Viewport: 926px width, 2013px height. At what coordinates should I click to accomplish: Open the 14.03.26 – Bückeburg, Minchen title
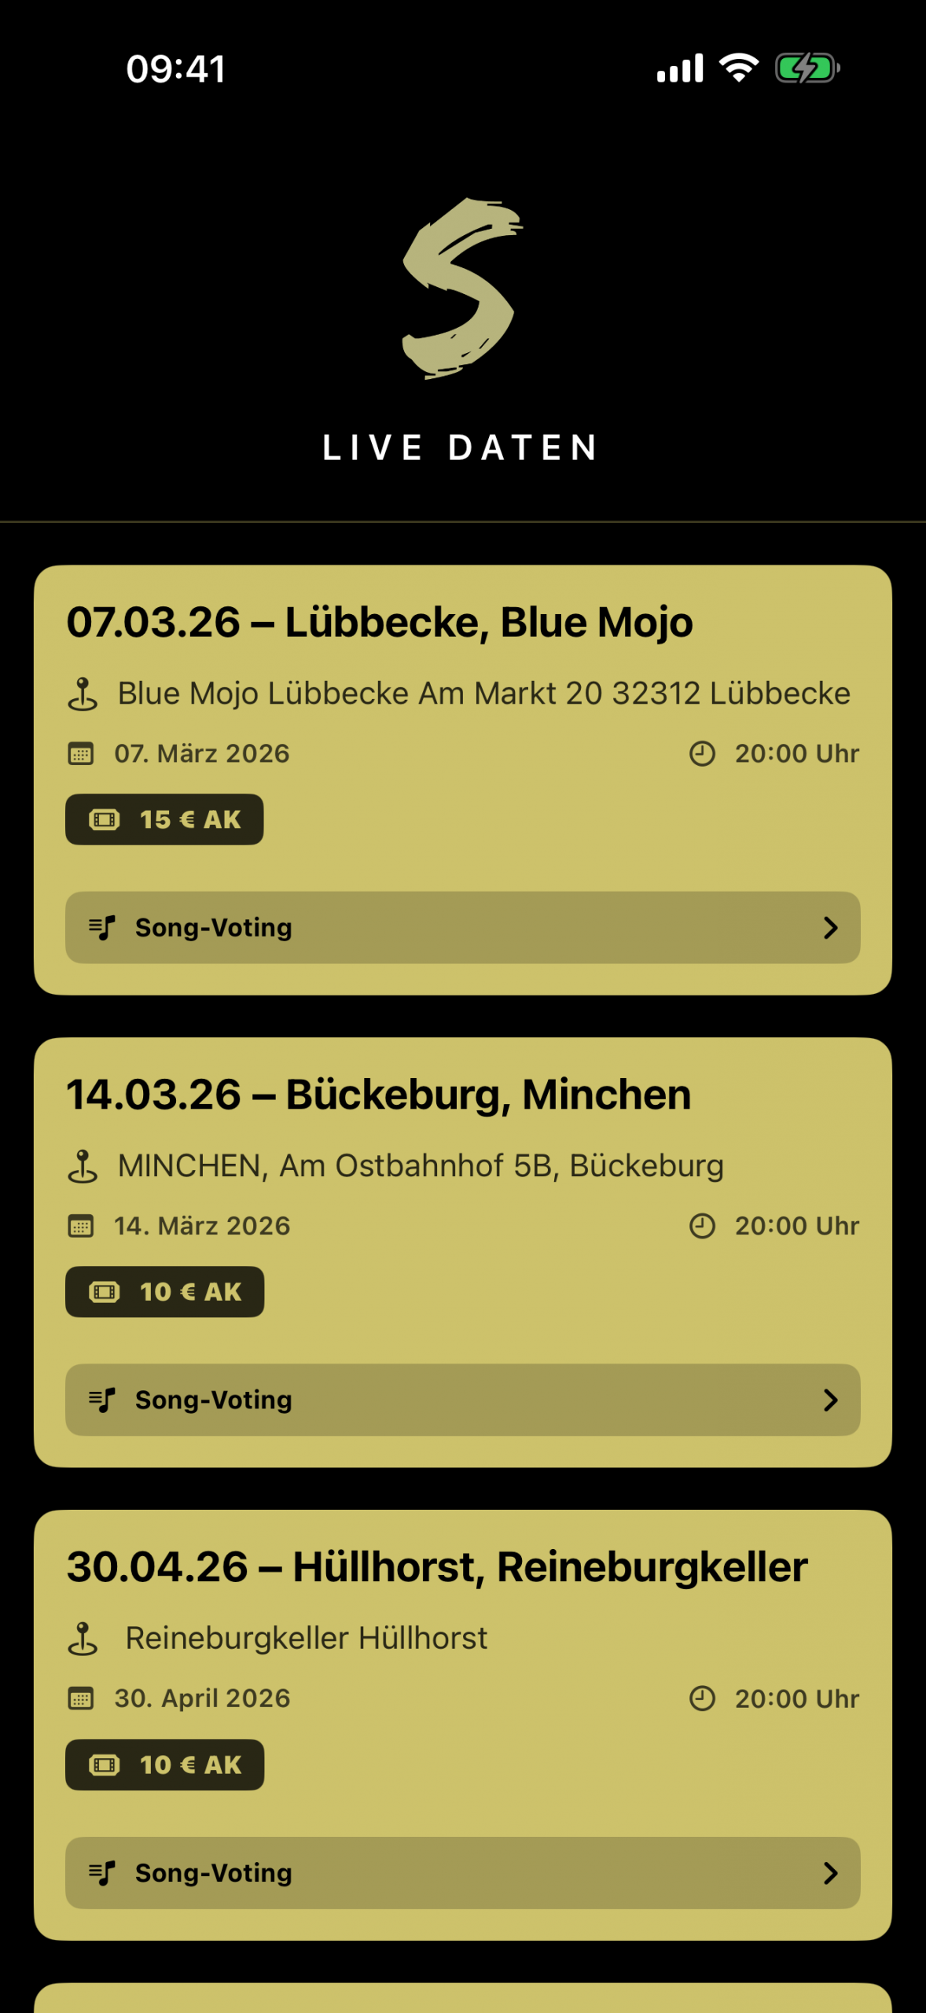pyautogui.click(x=379, y=1095)
